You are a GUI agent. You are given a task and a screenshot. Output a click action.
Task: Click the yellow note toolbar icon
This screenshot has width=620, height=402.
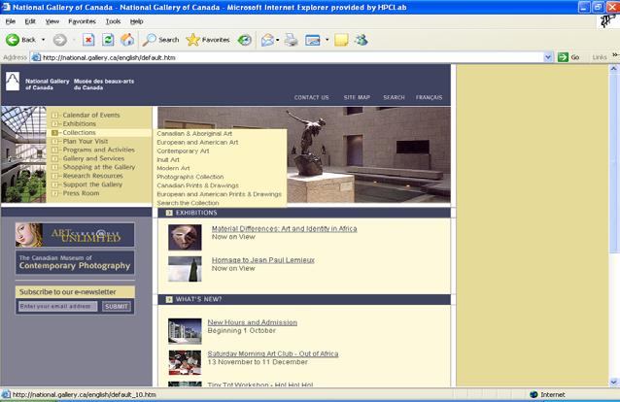point(341,40)
